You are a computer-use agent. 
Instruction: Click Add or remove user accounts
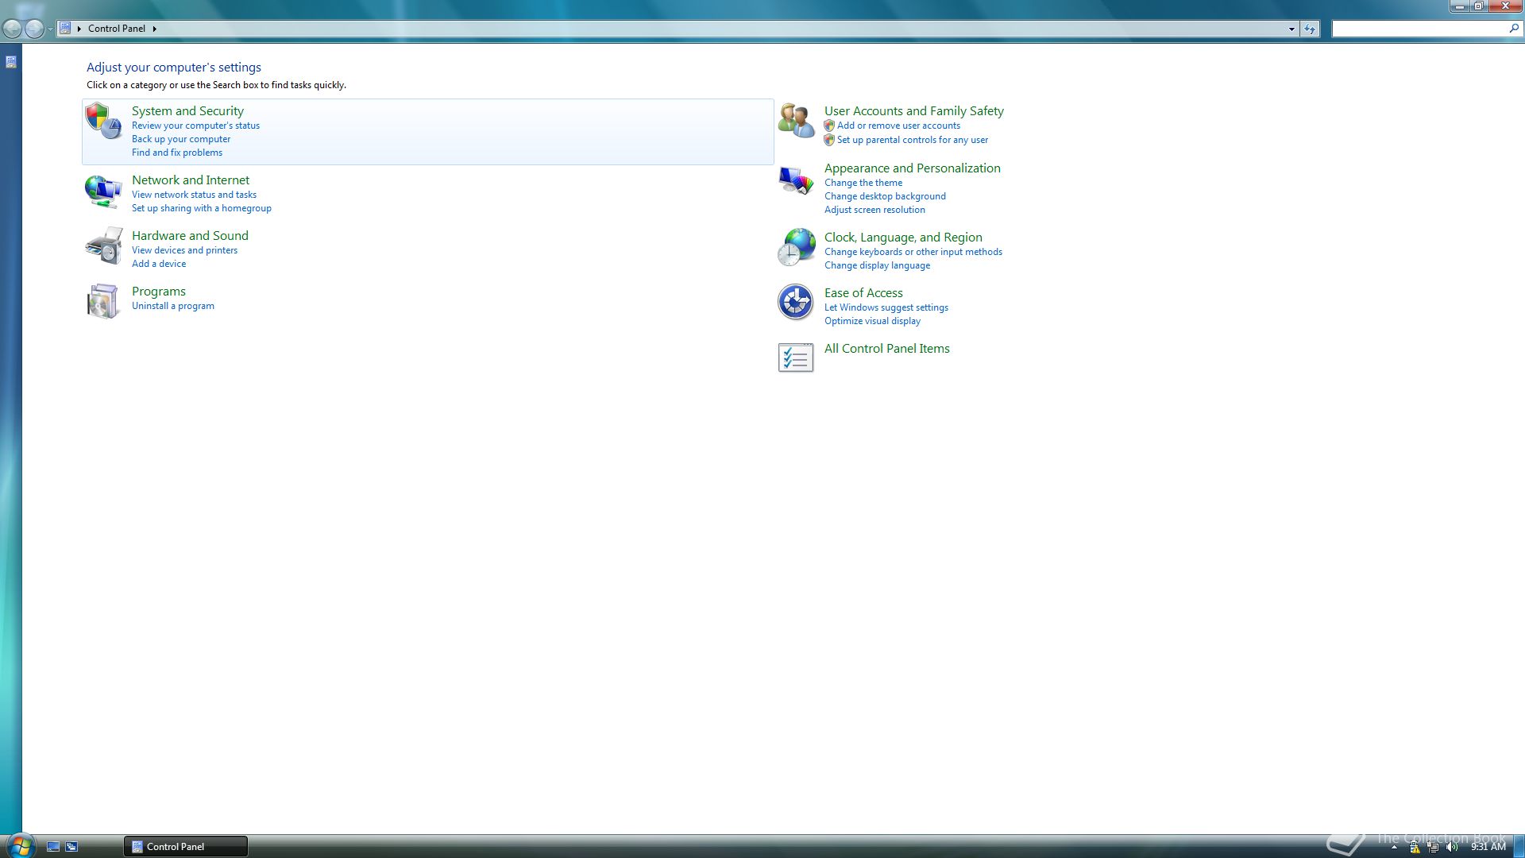tap(898, 126)
